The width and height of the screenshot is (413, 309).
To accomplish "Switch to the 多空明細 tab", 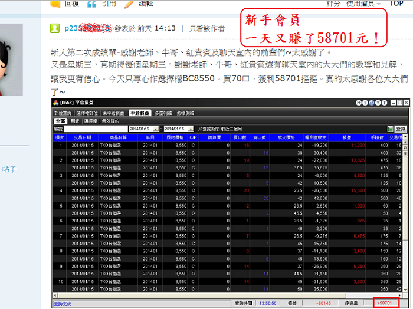I will [163, 113].
